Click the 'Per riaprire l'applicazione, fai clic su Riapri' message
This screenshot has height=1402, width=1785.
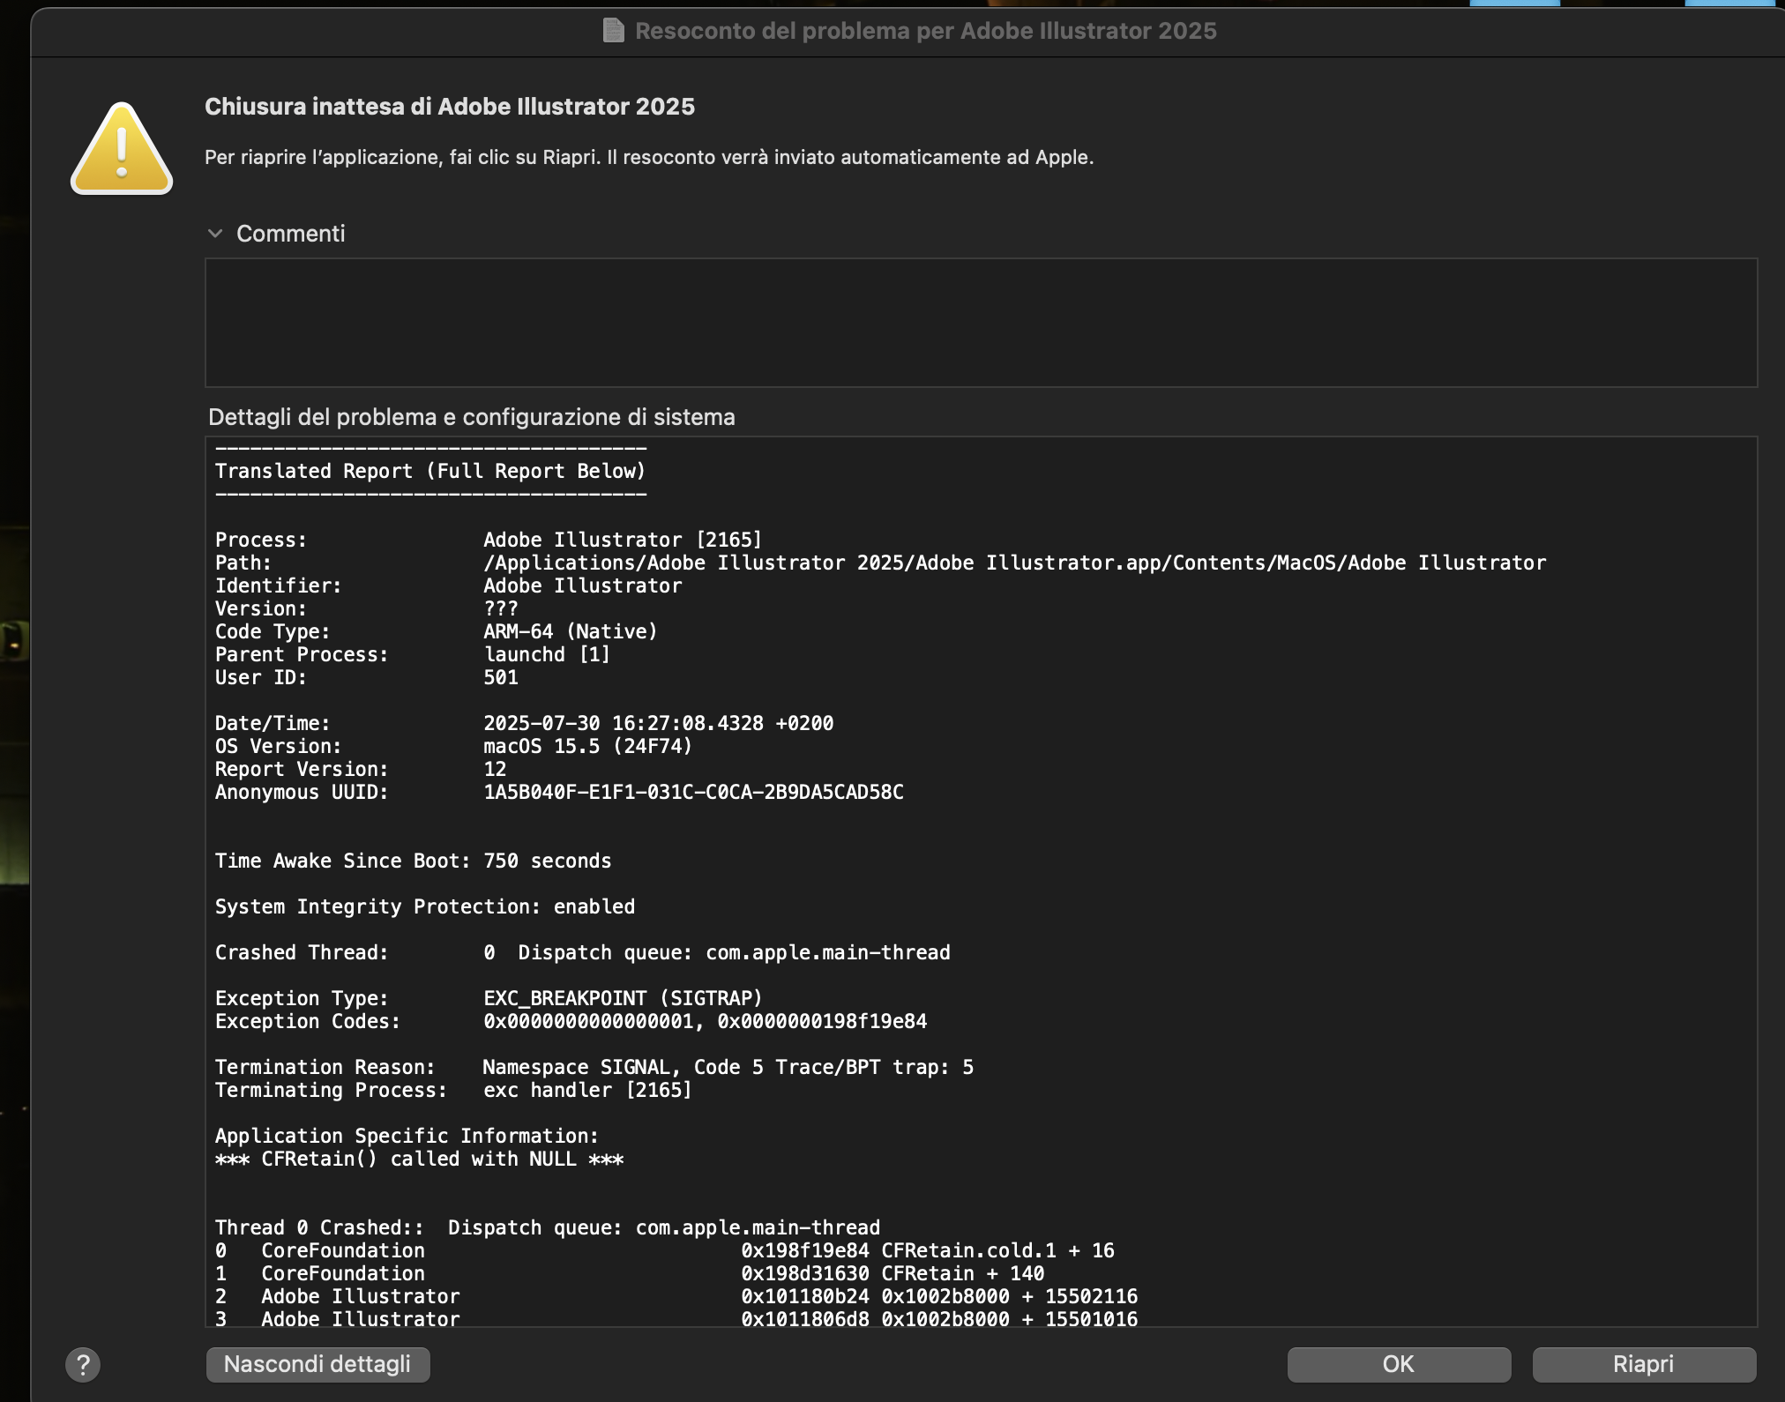click(x=649, y=157)
